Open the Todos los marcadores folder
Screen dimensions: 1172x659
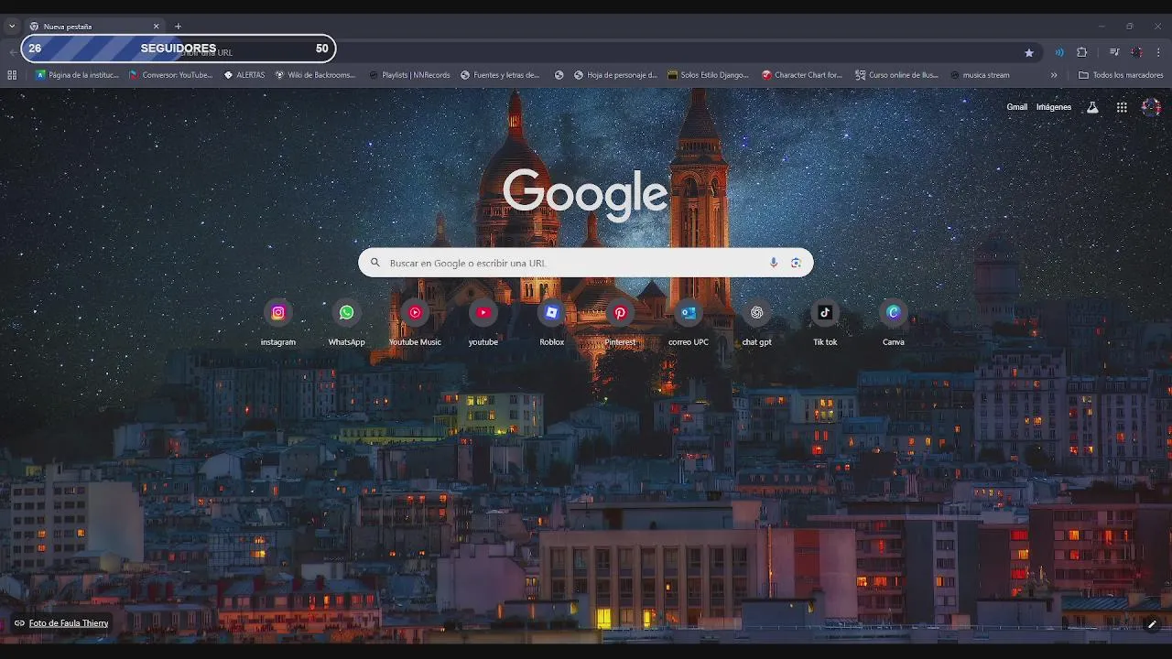coord(1121,75)
